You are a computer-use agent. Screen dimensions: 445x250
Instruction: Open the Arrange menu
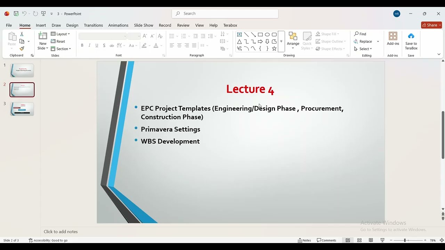tap(293, 41)
